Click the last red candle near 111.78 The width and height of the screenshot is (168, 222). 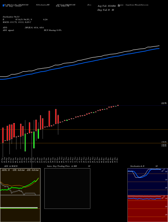tap(118, 106)
